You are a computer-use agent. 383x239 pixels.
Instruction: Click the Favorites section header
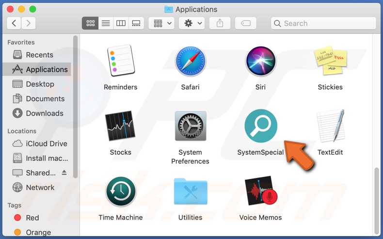click(21, 42)
